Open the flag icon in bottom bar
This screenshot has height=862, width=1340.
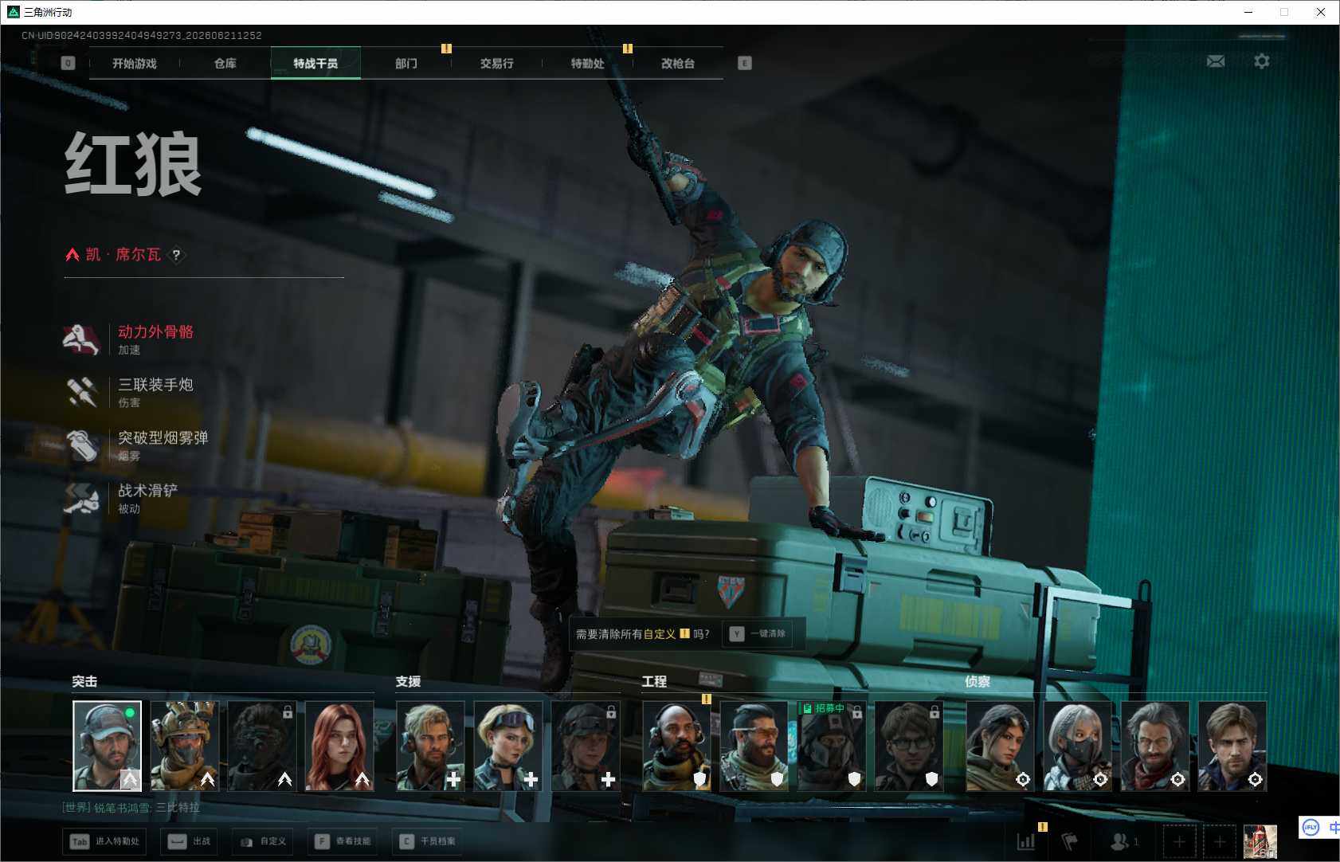pyautogui.click(x=1070, y=841)
